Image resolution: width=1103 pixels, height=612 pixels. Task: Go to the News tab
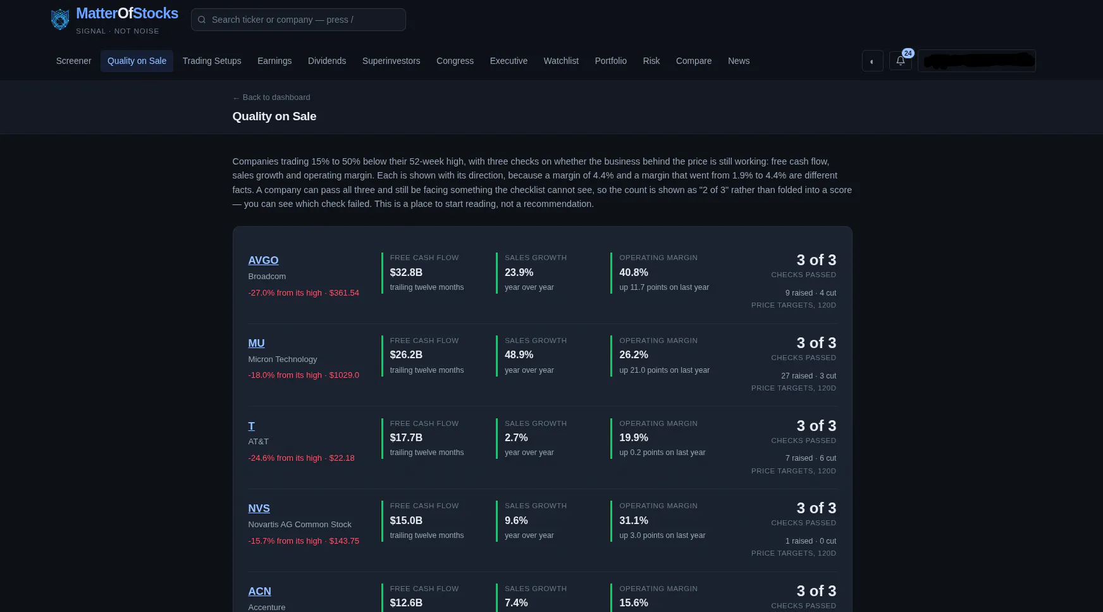tap(738, 61)
